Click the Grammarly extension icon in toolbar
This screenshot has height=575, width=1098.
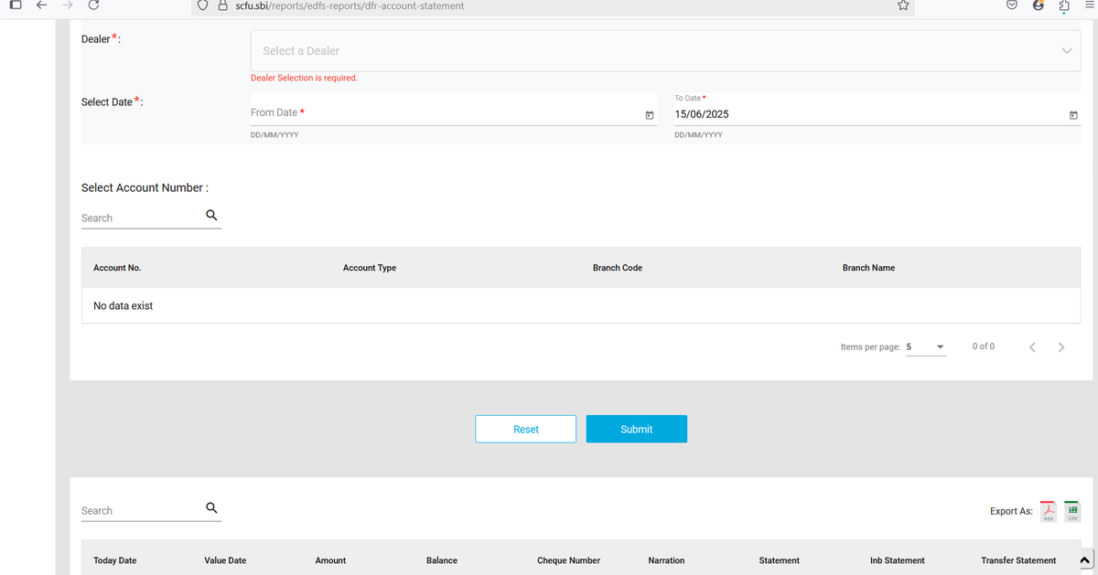click(1039, 5)
